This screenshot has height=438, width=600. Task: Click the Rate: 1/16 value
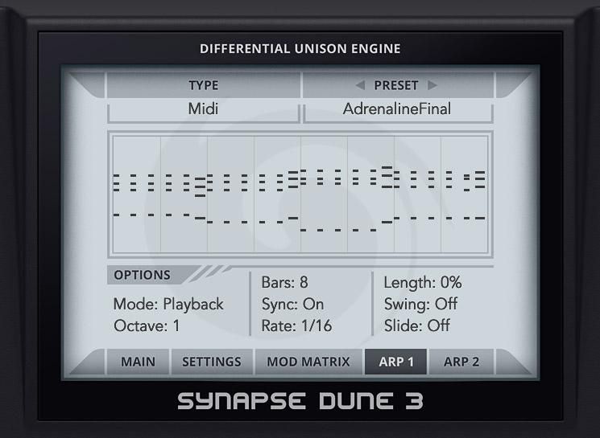(x=296, y=326)
